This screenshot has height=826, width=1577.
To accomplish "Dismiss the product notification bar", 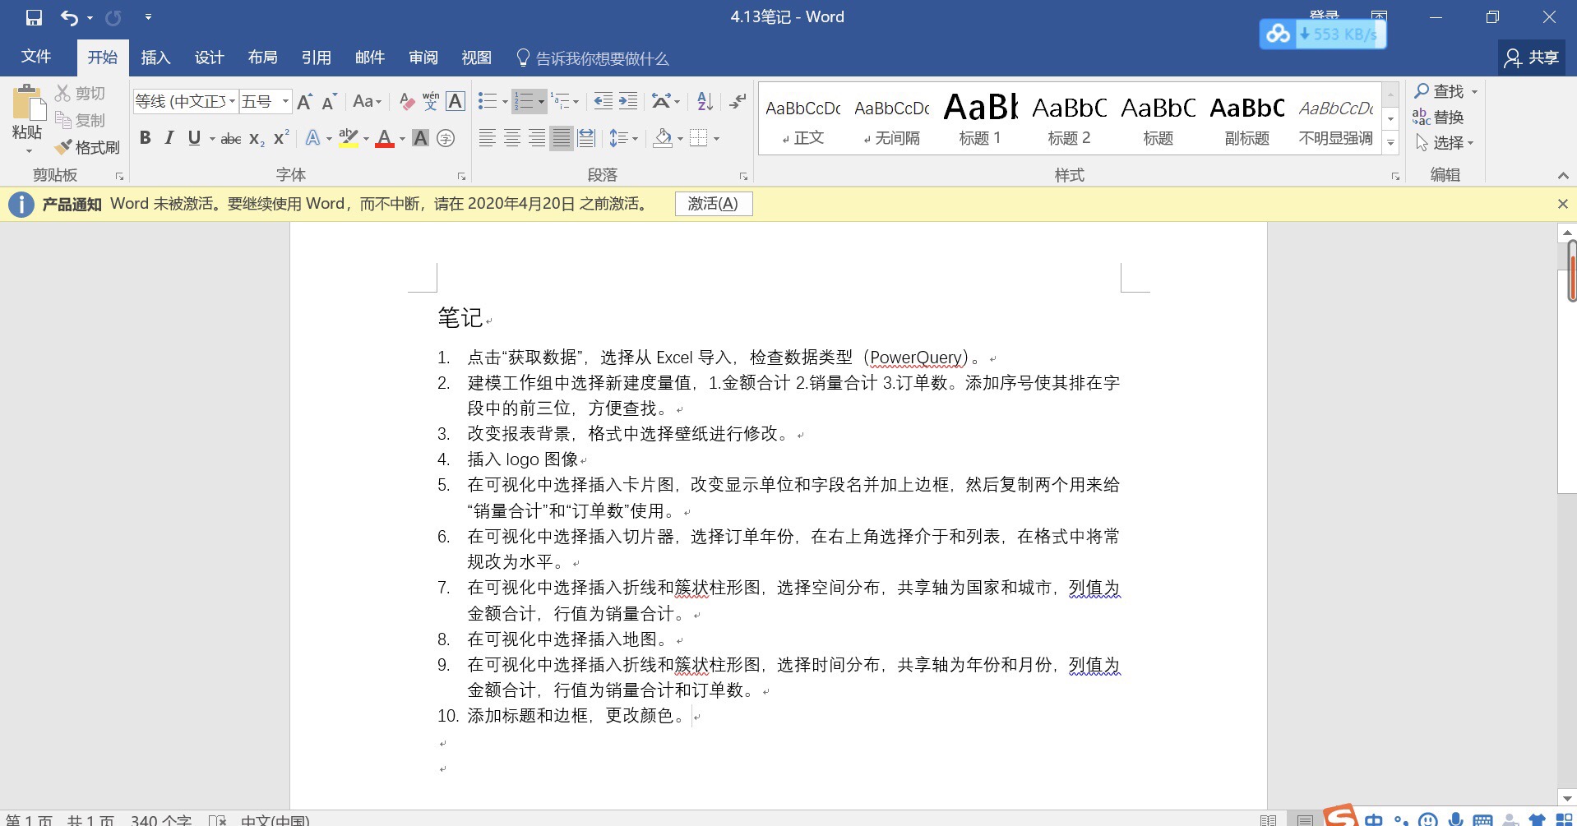I will (x=1562, y=204).
